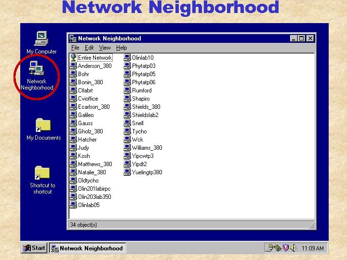Click the window system menu icon
This screenshot has width=347, height=260.
pos(73,39)
